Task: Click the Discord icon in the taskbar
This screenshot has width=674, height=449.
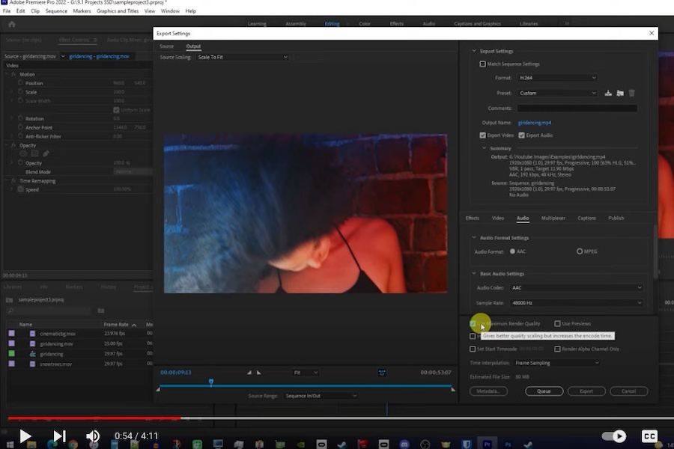Action: click(x=404, y=445)
